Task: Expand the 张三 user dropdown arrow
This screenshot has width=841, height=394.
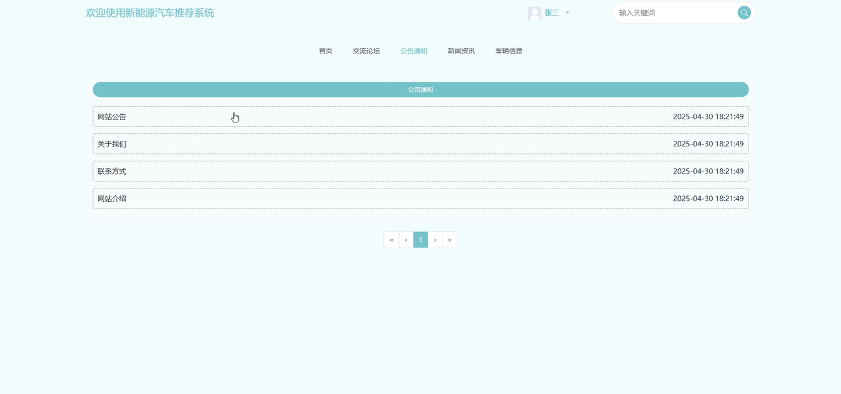Action: [x=567, y=13]
